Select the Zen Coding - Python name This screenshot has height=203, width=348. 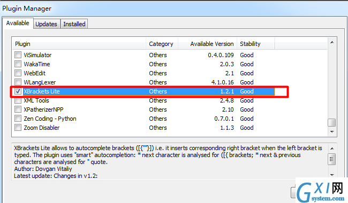(50, 119)
